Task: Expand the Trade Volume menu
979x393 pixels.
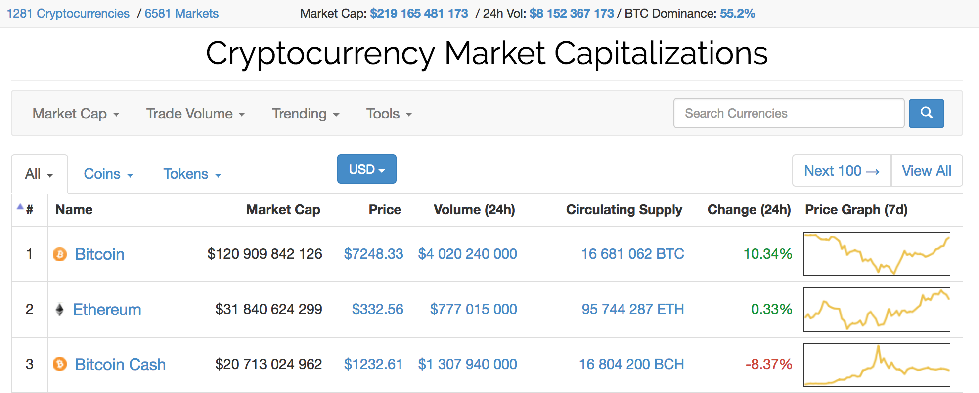Action: pos(195,114)
